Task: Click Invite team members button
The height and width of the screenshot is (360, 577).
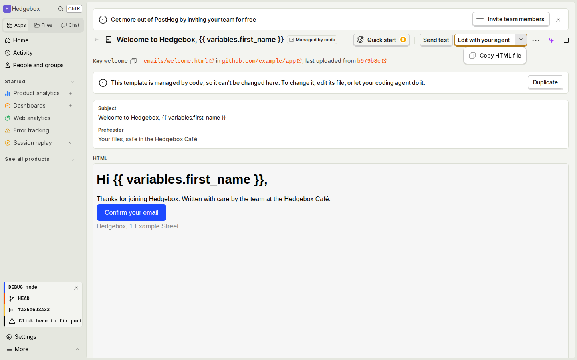Action: pos(511,19)
